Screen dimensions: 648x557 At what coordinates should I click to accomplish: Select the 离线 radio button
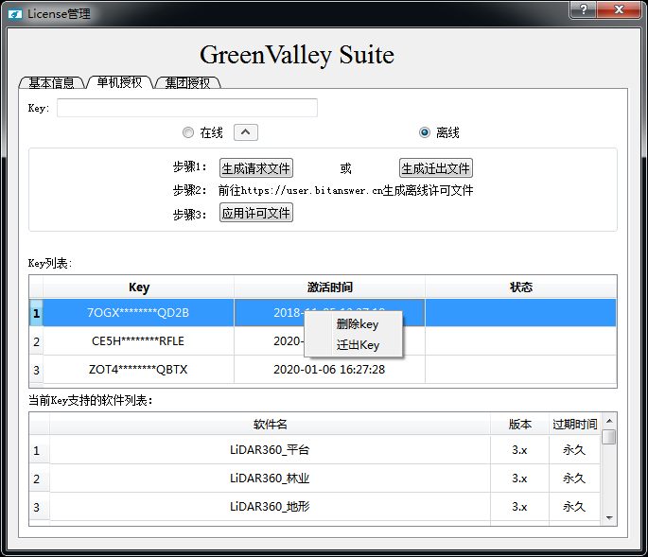tap(425, 132)
